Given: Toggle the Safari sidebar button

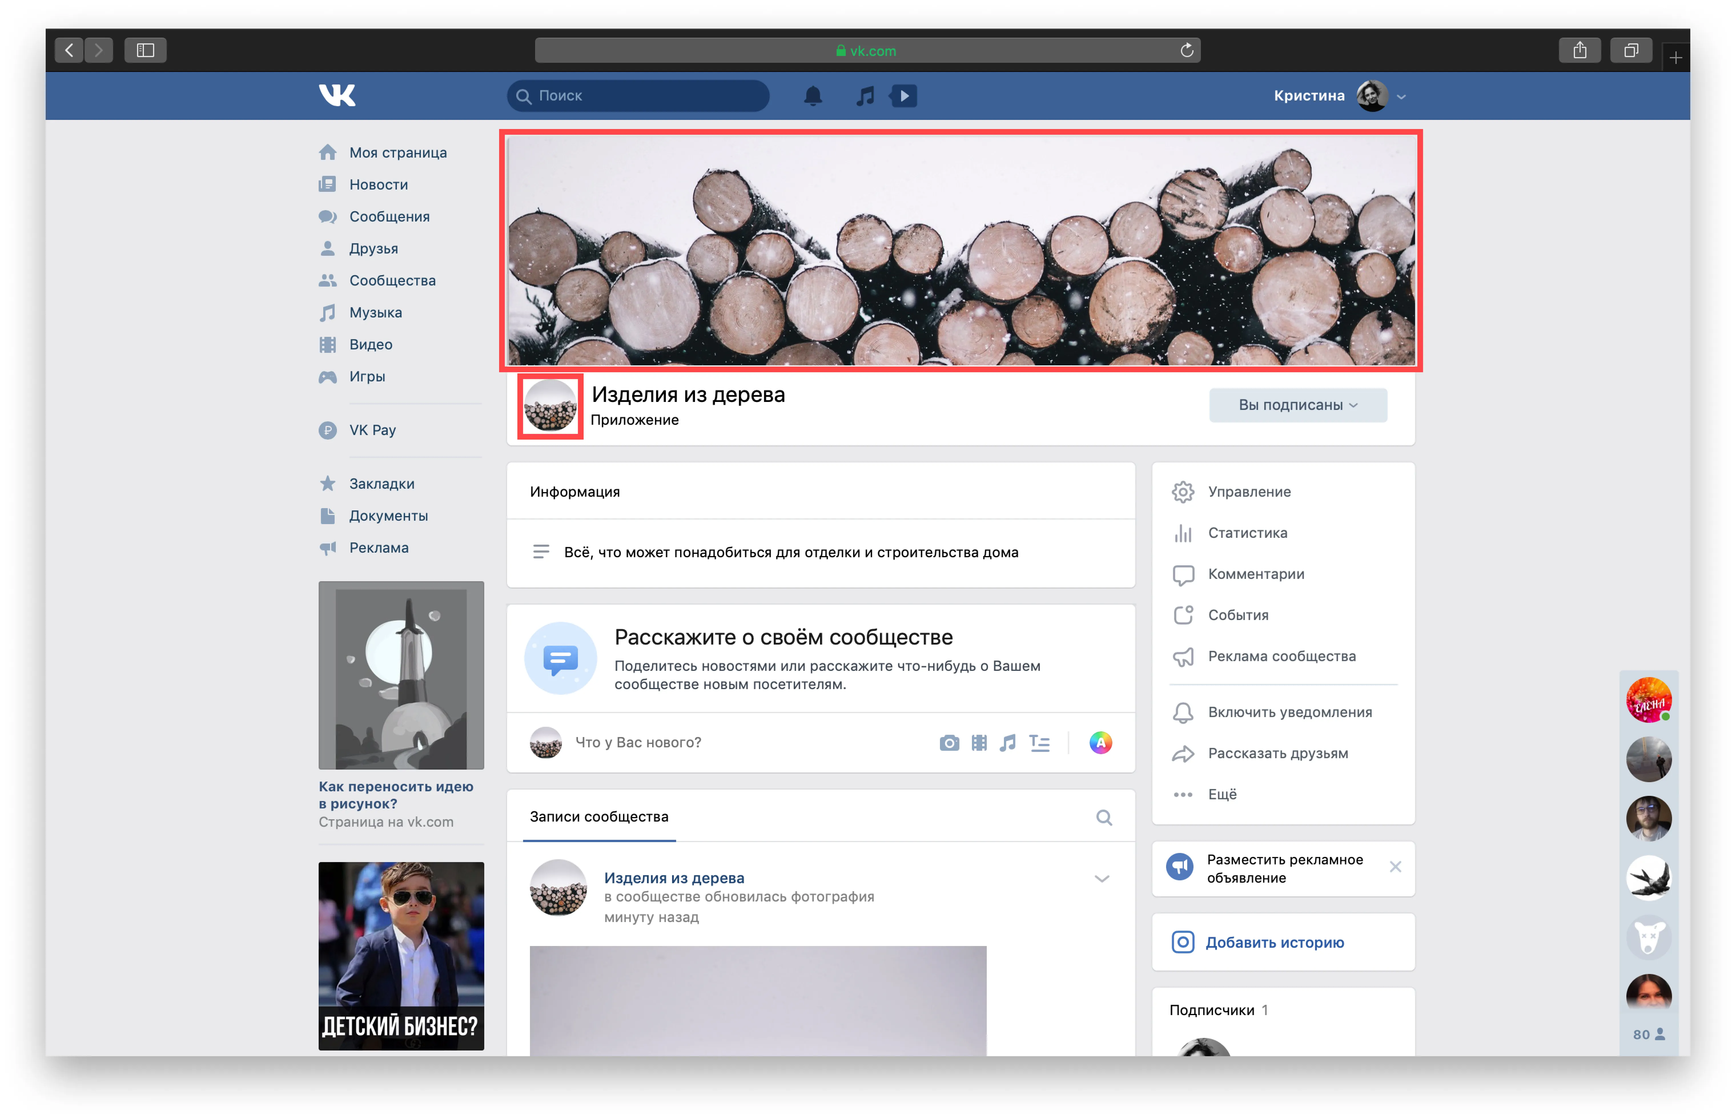Looking at the screenshot, I should (x=145, y=50).
